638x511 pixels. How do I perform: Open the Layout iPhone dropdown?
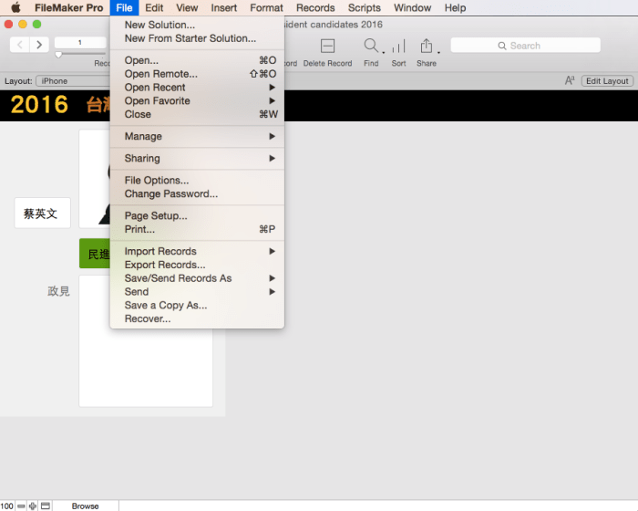coord(68,81)
